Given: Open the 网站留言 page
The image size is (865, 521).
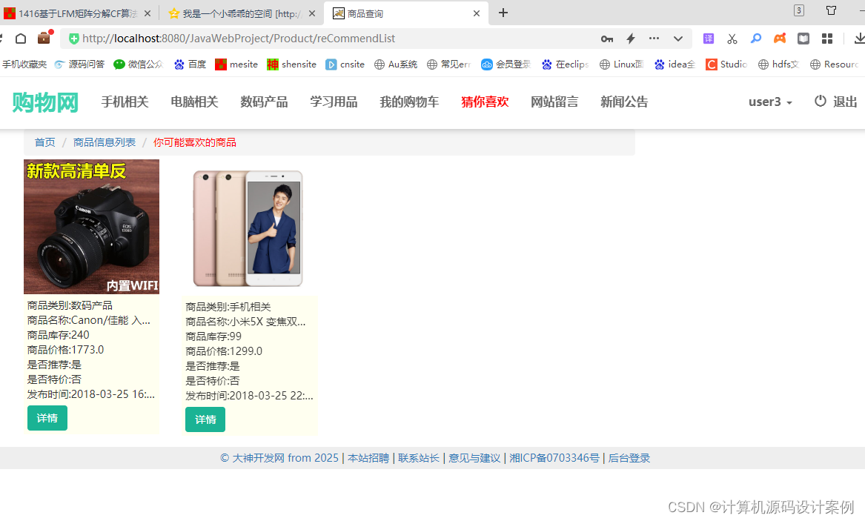Looking at the screenshot, I should 554,102.
